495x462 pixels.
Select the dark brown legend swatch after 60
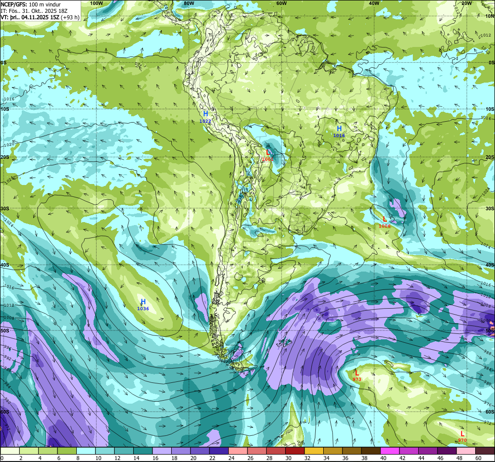(x=485, y=451)
